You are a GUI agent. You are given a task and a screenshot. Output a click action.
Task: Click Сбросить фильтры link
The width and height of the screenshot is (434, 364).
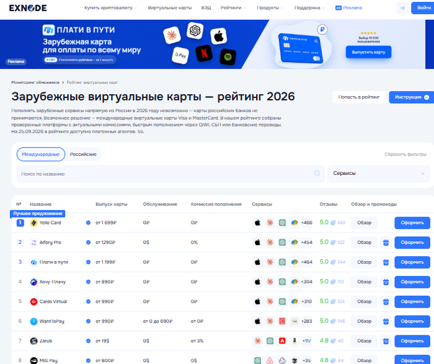coord(405,154)
